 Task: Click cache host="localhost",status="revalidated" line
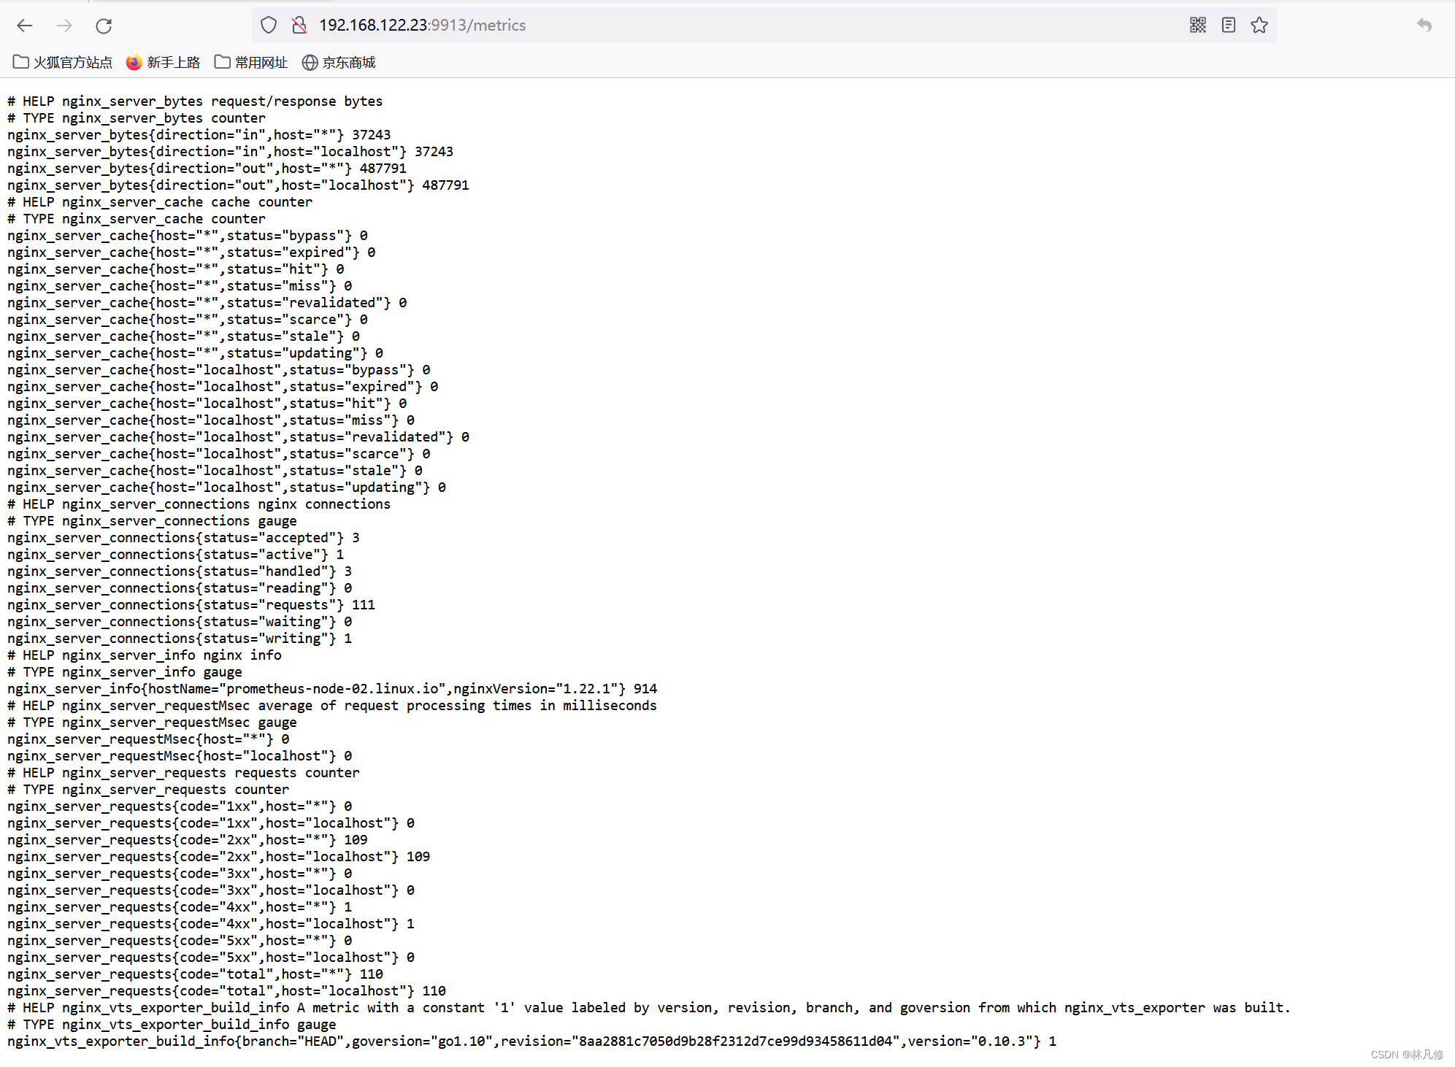click(238, 437)
